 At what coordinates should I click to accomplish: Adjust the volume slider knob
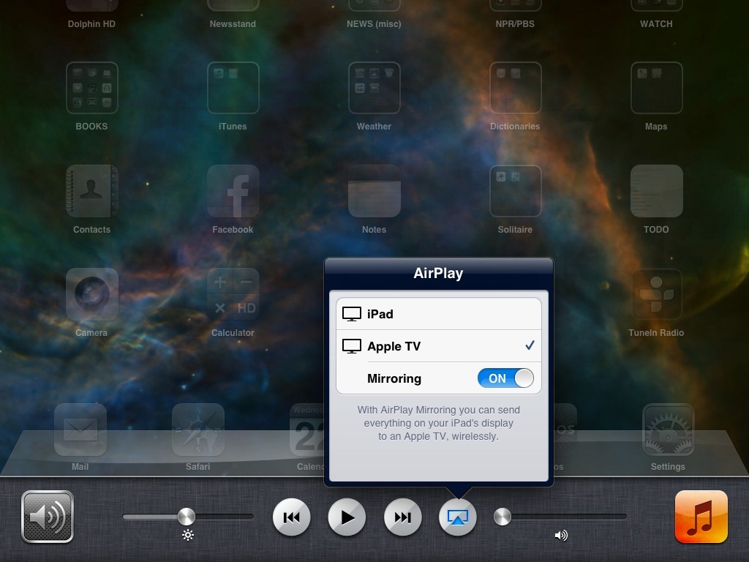502,517
